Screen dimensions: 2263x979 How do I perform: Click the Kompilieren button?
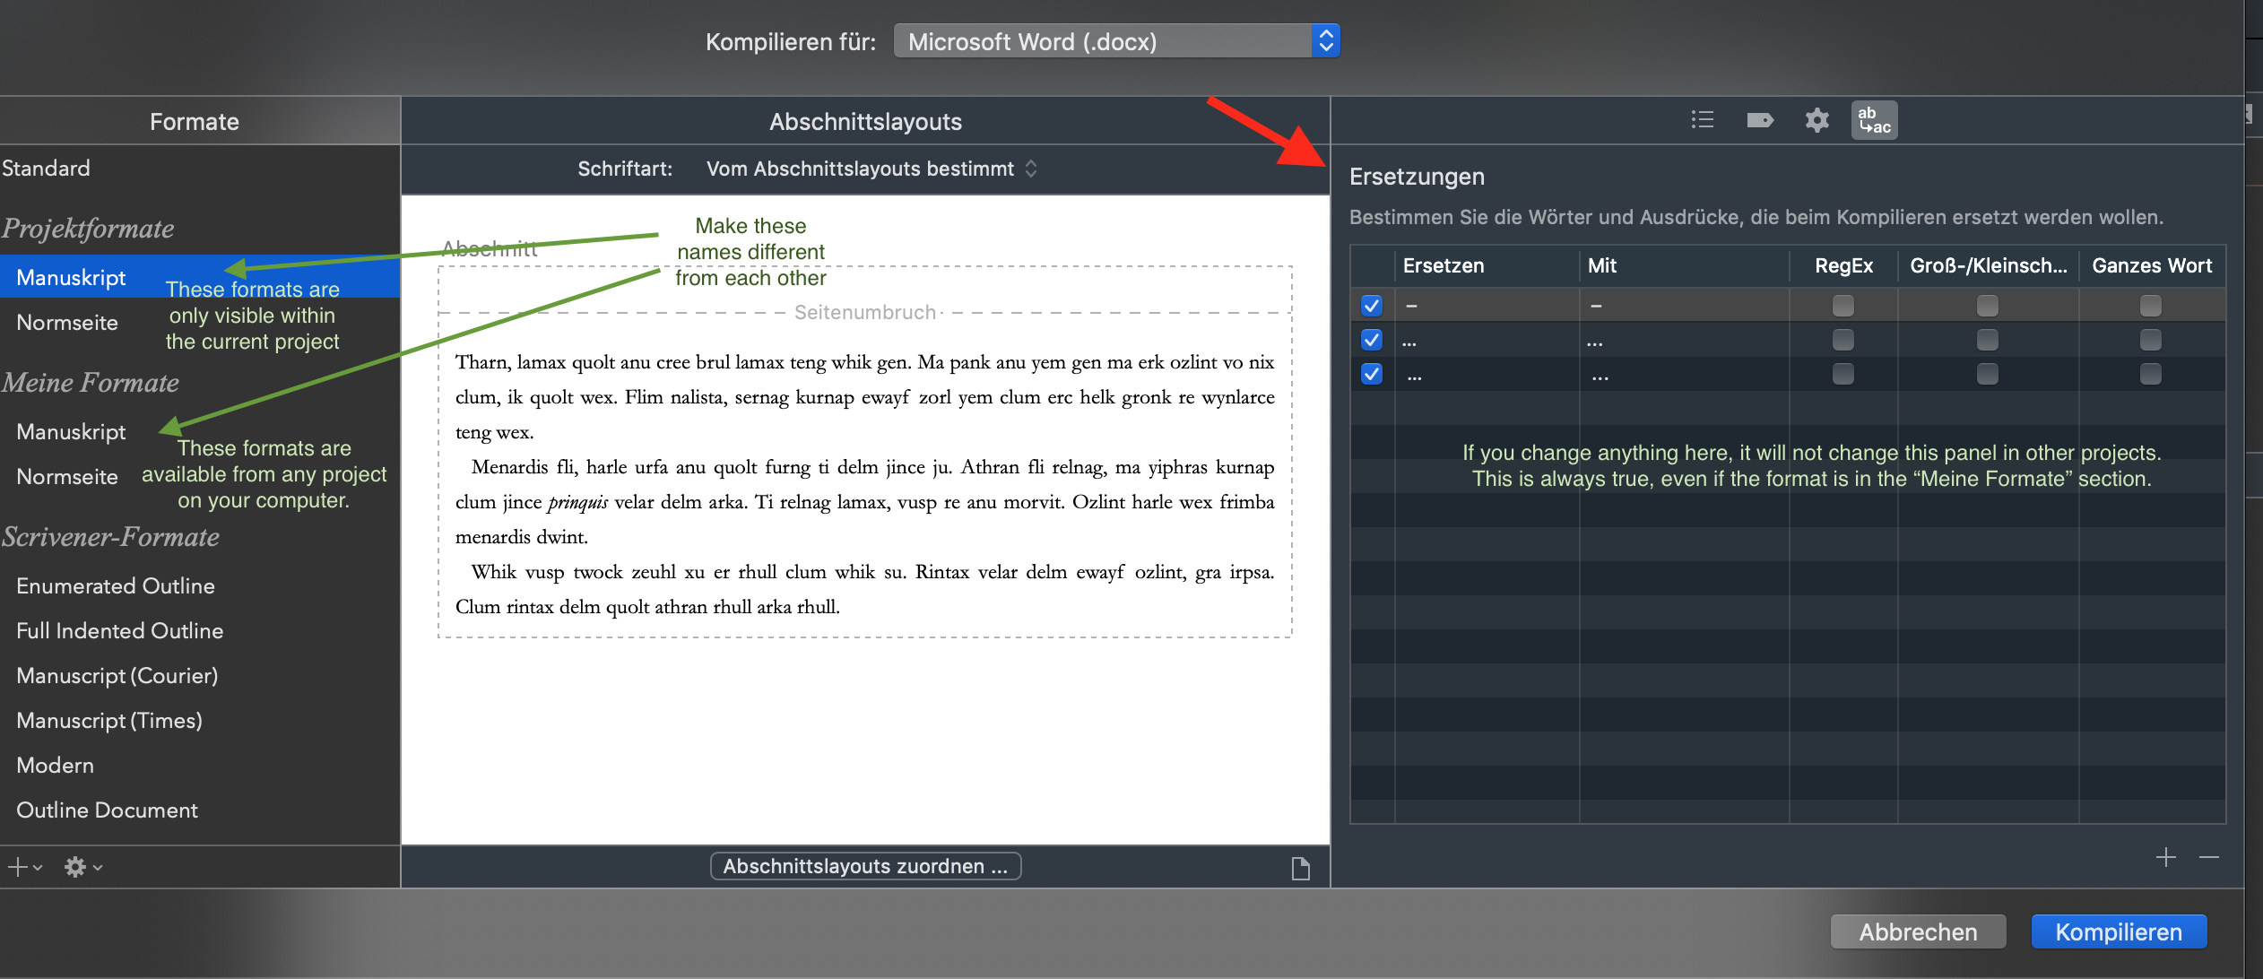click(2118, 931)
